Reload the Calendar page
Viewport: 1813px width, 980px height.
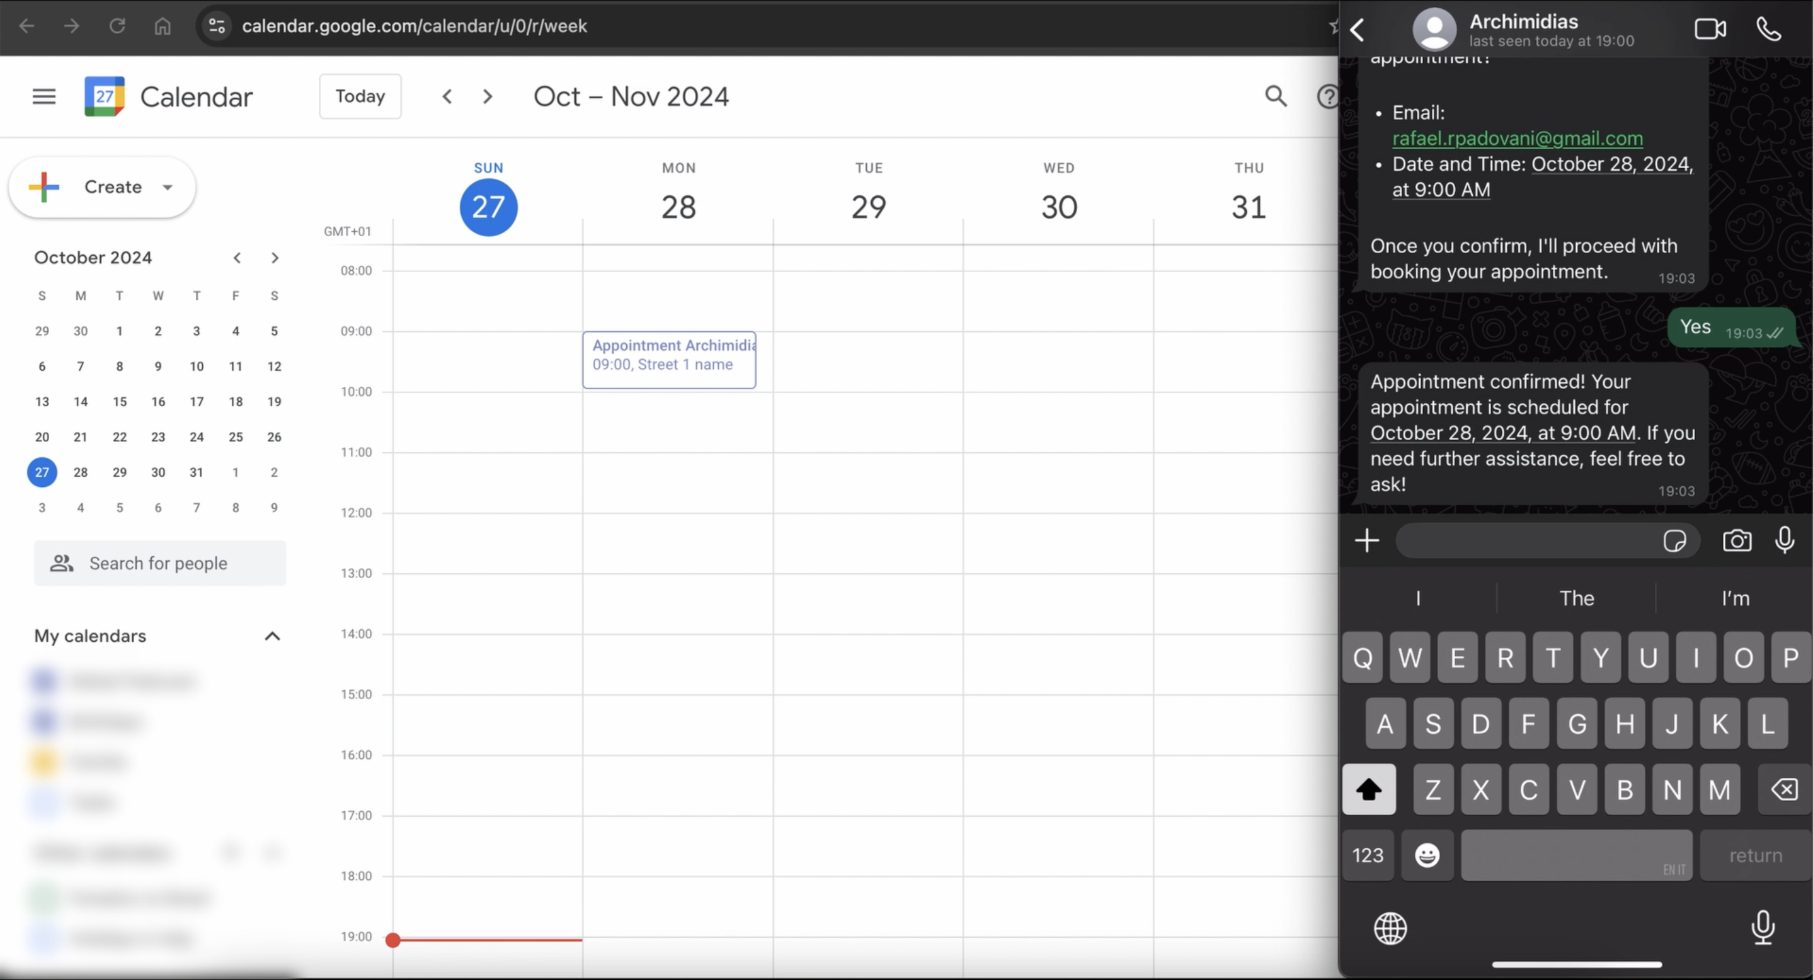118,26
